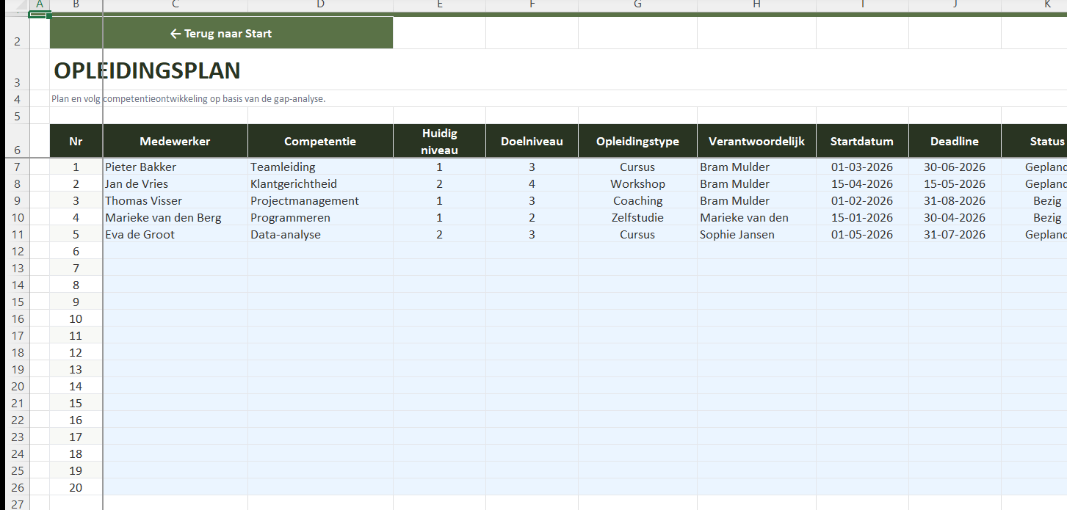Select the Competentie table header

[x=320, y=142]
